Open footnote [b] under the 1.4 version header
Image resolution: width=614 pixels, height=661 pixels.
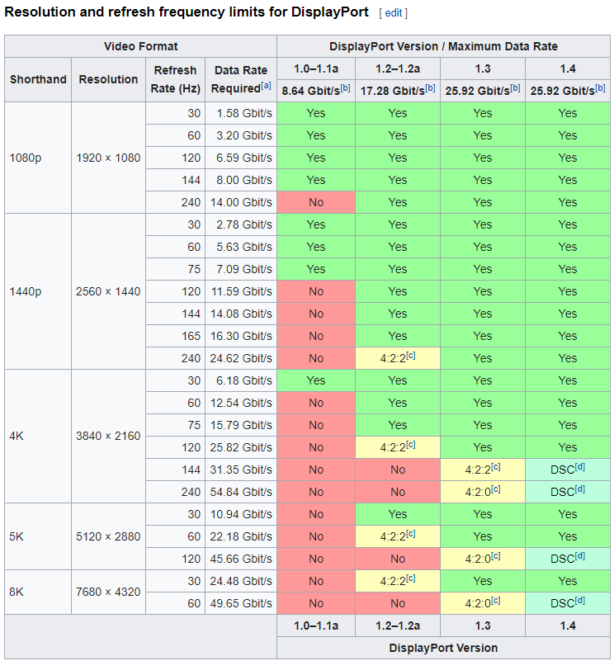(600, 87)
